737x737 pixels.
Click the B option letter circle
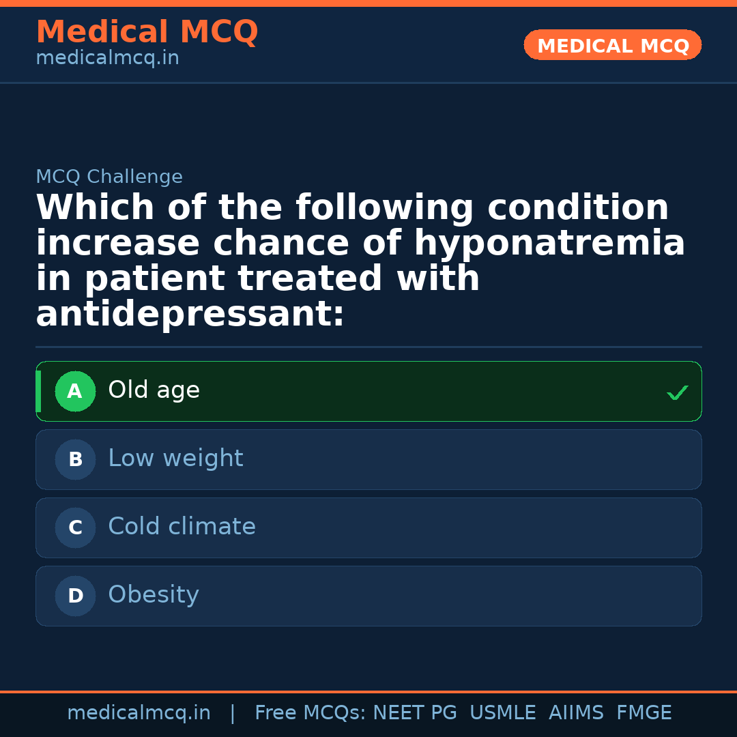coord(75,460)
